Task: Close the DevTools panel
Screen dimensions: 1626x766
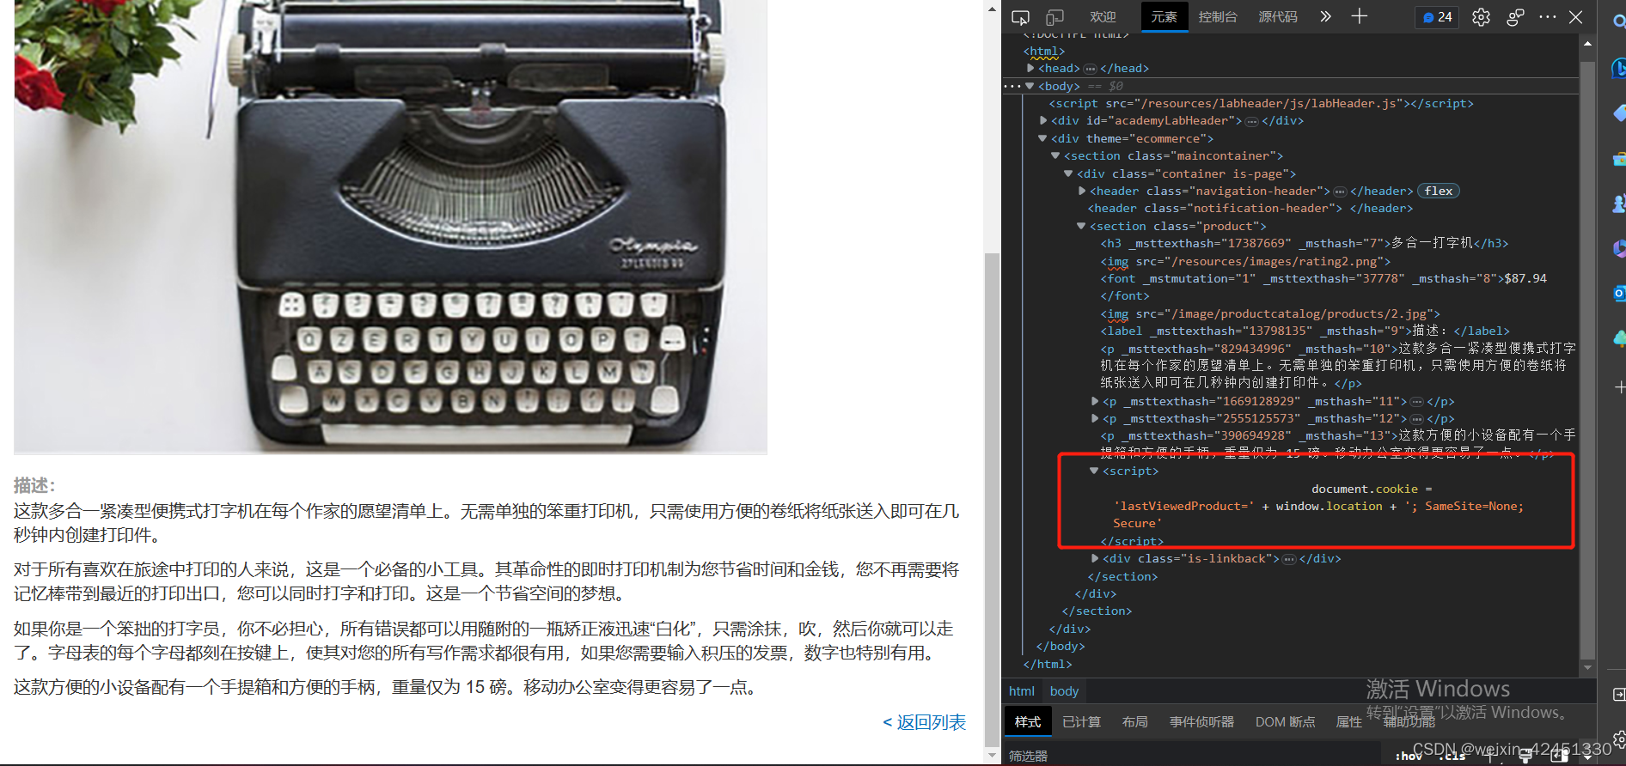Action: click(1576, 17)
